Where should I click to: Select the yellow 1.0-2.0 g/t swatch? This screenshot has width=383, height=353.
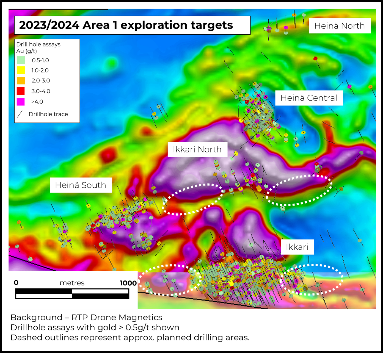[21, 70]
